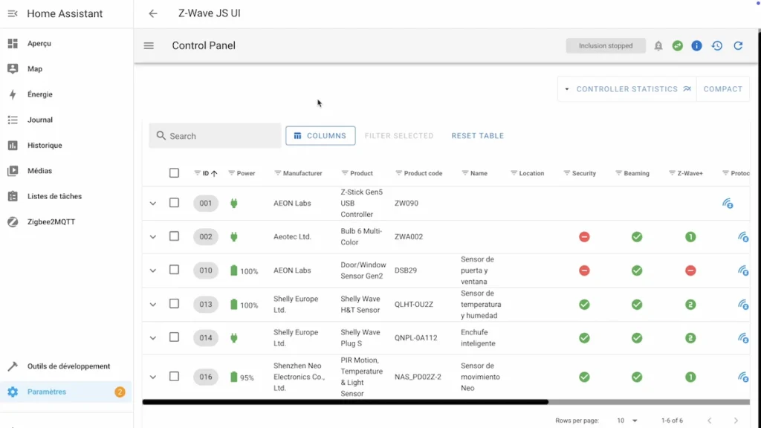The height and width of the screenshot is (428, 761).
Task: Expand the row for node 014
Action: (153, 338)
